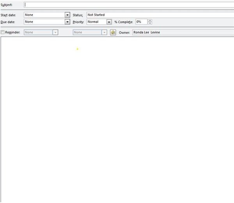Image resolution: width=234 pixels, height=203 pixels.
Task: Click the Owner label
Action: [x=124, y=32]
